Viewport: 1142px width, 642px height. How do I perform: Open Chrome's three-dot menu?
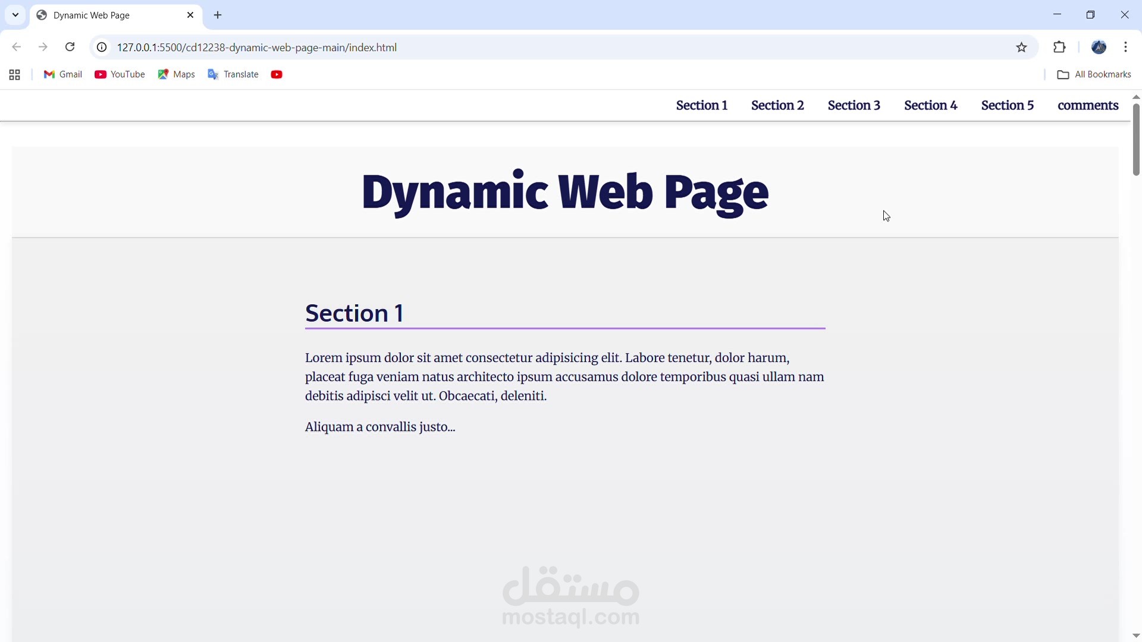pos(1125,47)
